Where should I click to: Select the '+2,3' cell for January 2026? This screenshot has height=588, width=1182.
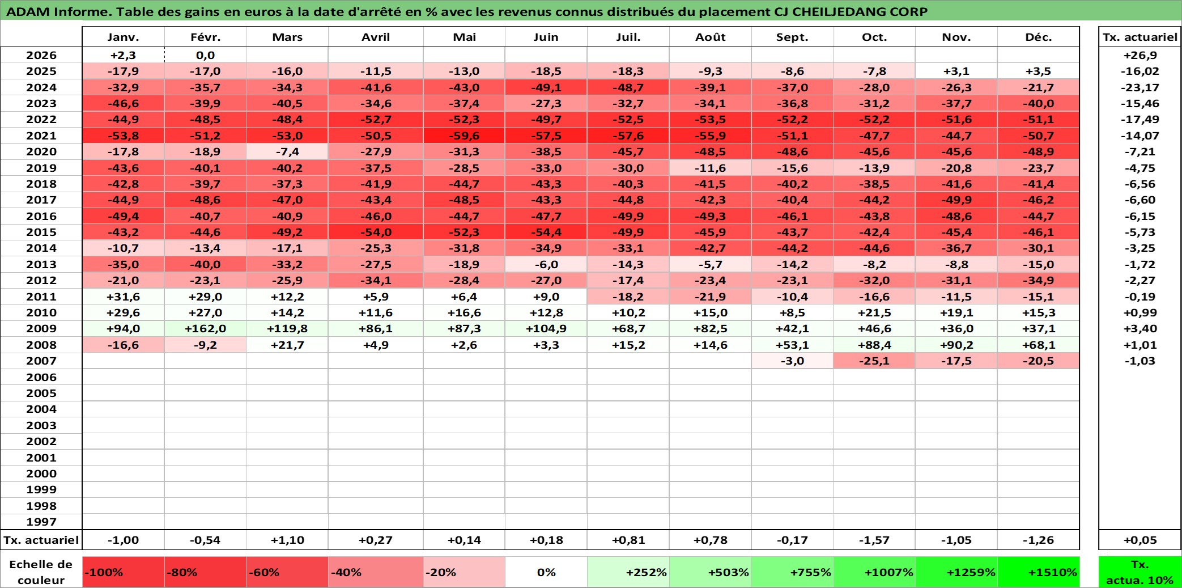pos(124,55)
